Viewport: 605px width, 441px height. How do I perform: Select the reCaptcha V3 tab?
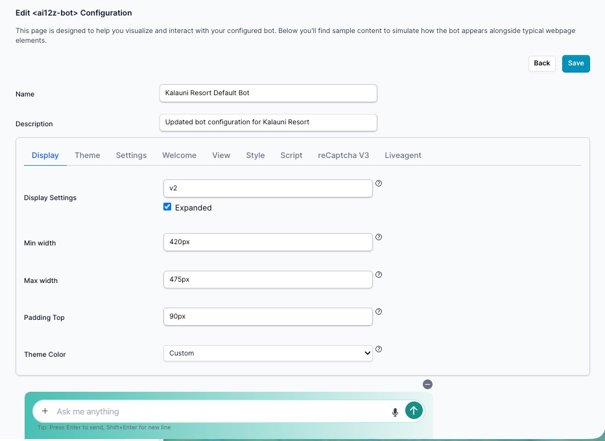[343, 155]
